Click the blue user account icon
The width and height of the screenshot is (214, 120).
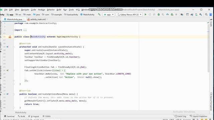click(211, 14)
